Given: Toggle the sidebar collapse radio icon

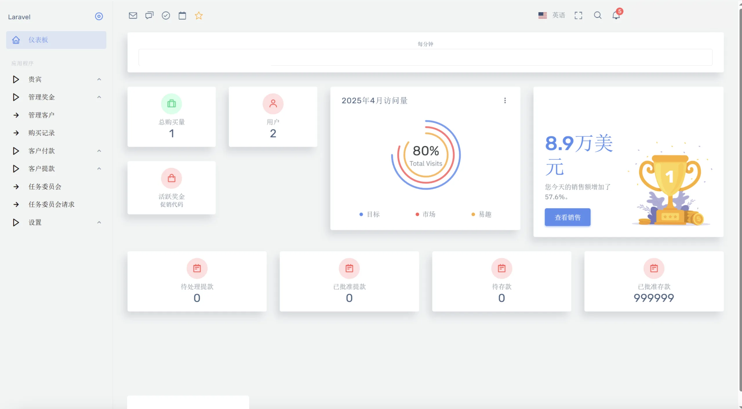Looking at the screenshot, I should pyautogui.click(x=99, y=17).
